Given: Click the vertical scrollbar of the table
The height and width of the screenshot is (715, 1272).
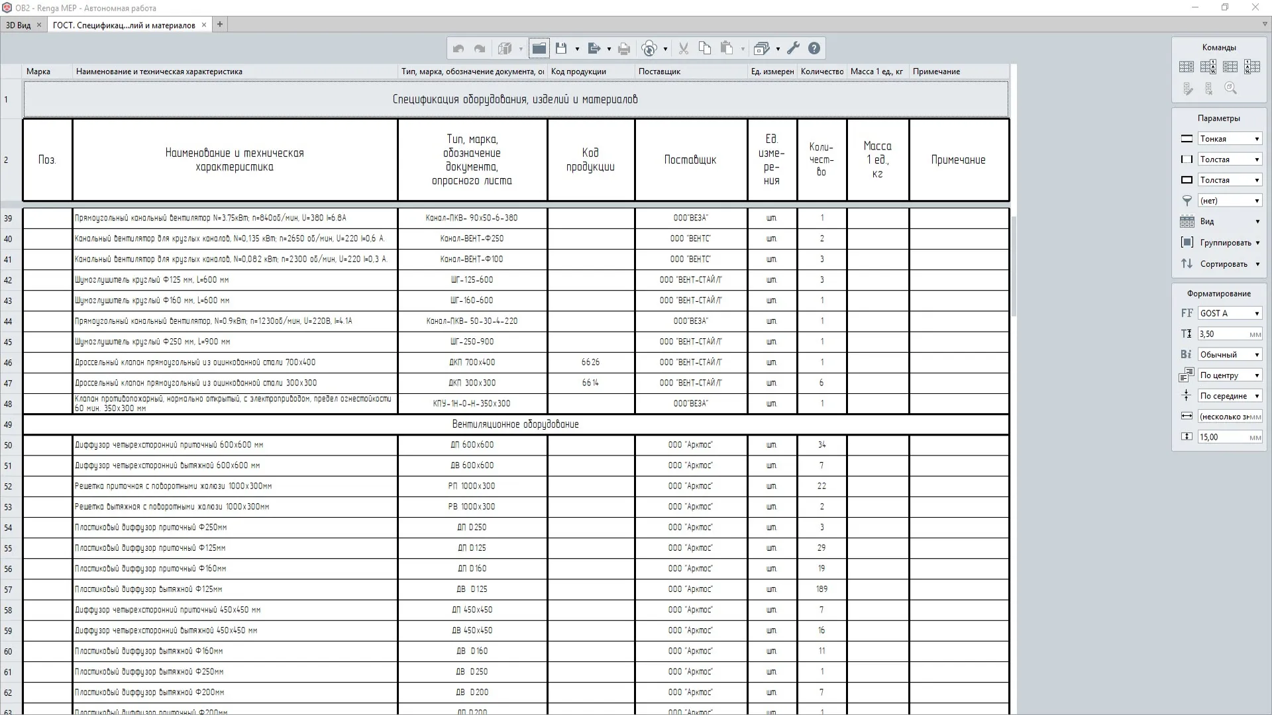Looking at the screenshot, I should click(x=1014, y=265).
